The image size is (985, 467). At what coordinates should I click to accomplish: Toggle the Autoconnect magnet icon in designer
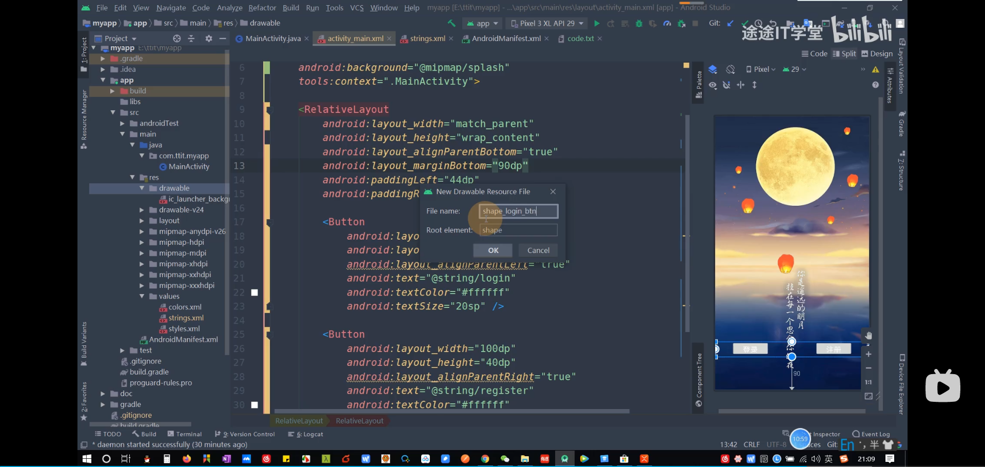pos(726,85)
